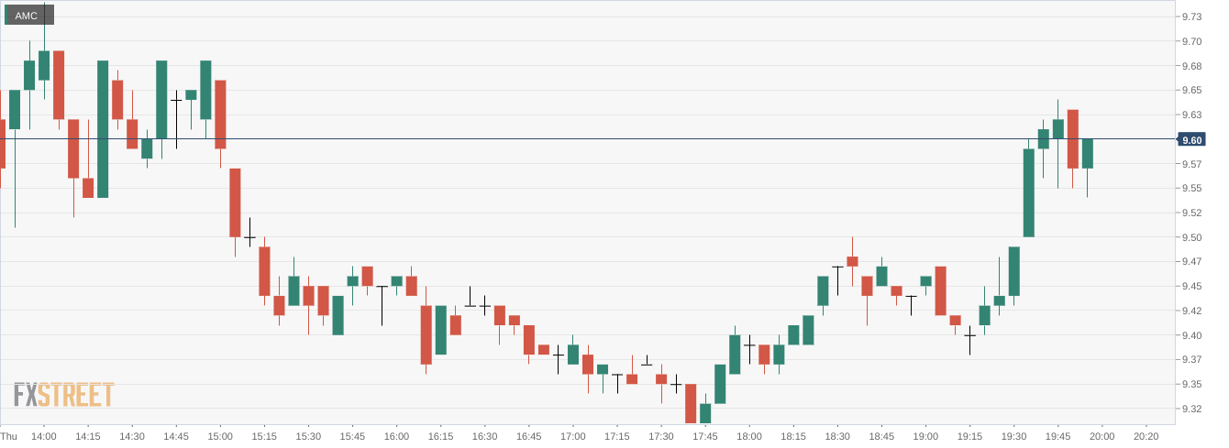Click the Thu day label on time axis
The width and height of the screenshot is (1229, 448).
coord(9,437)
